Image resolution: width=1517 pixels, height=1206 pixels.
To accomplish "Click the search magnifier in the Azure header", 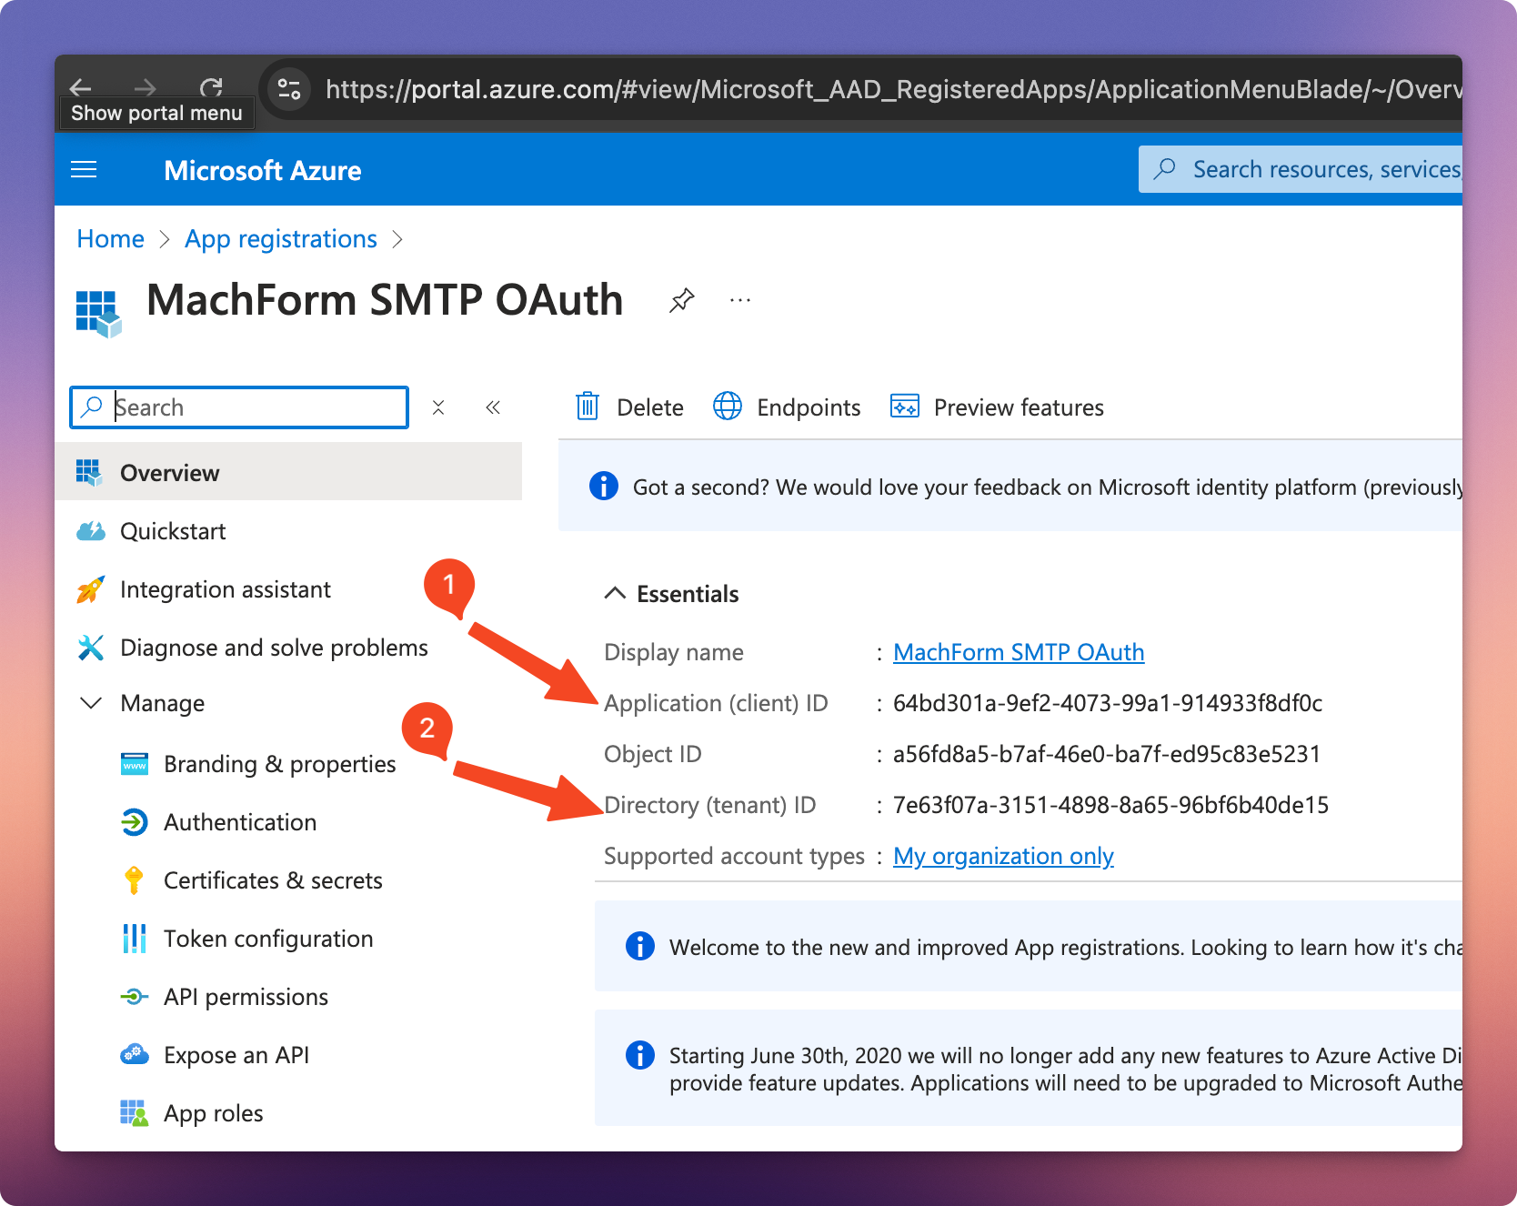I will pyautogui.click(x=1164, y=169).
